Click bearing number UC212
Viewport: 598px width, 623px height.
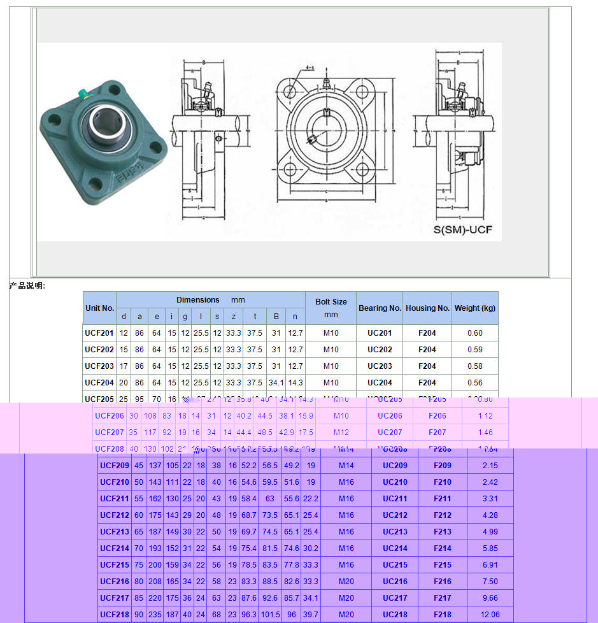click(x=395, y=515)
